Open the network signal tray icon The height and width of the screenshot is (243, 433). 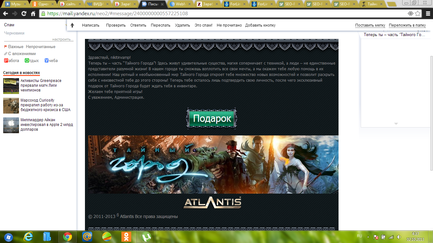point(391,237)
